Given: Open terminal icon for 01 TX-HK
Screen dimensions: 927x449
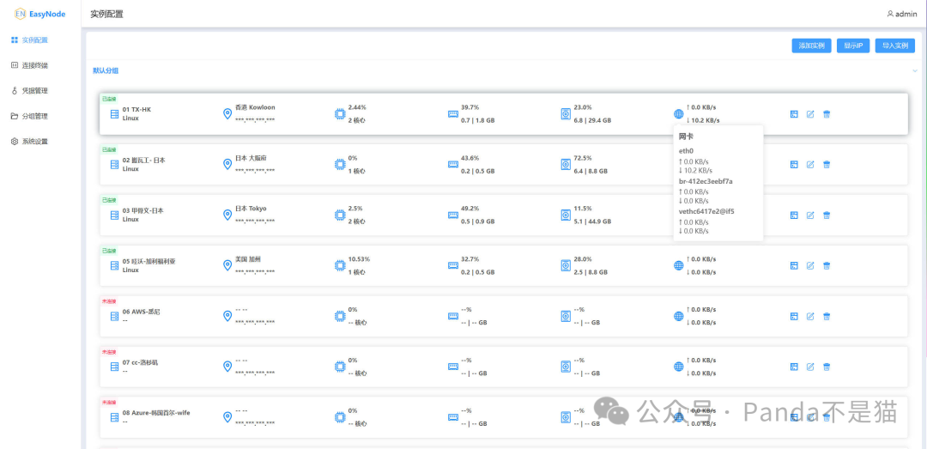Looking at the screenshot, I should [x=794, y=114].
